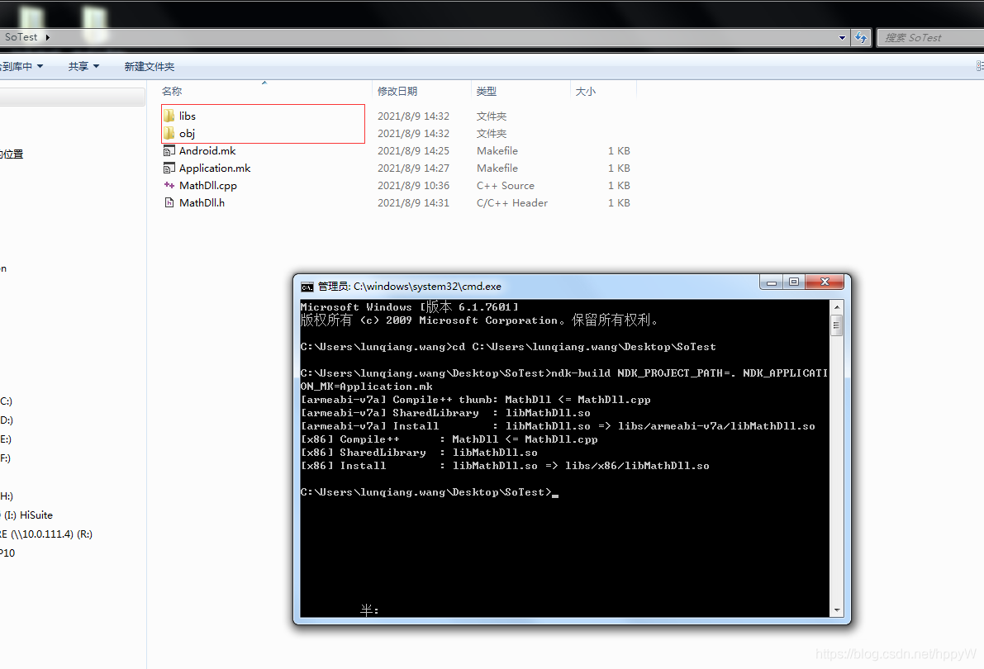984x669 pixels.
Task: Select the MathDll.h header file icon
Action: click(169, 202)
